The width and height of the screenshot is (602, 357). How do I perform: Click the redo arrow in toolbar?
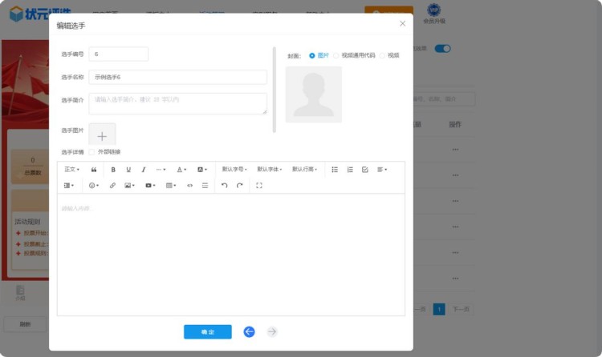[239, 186]
